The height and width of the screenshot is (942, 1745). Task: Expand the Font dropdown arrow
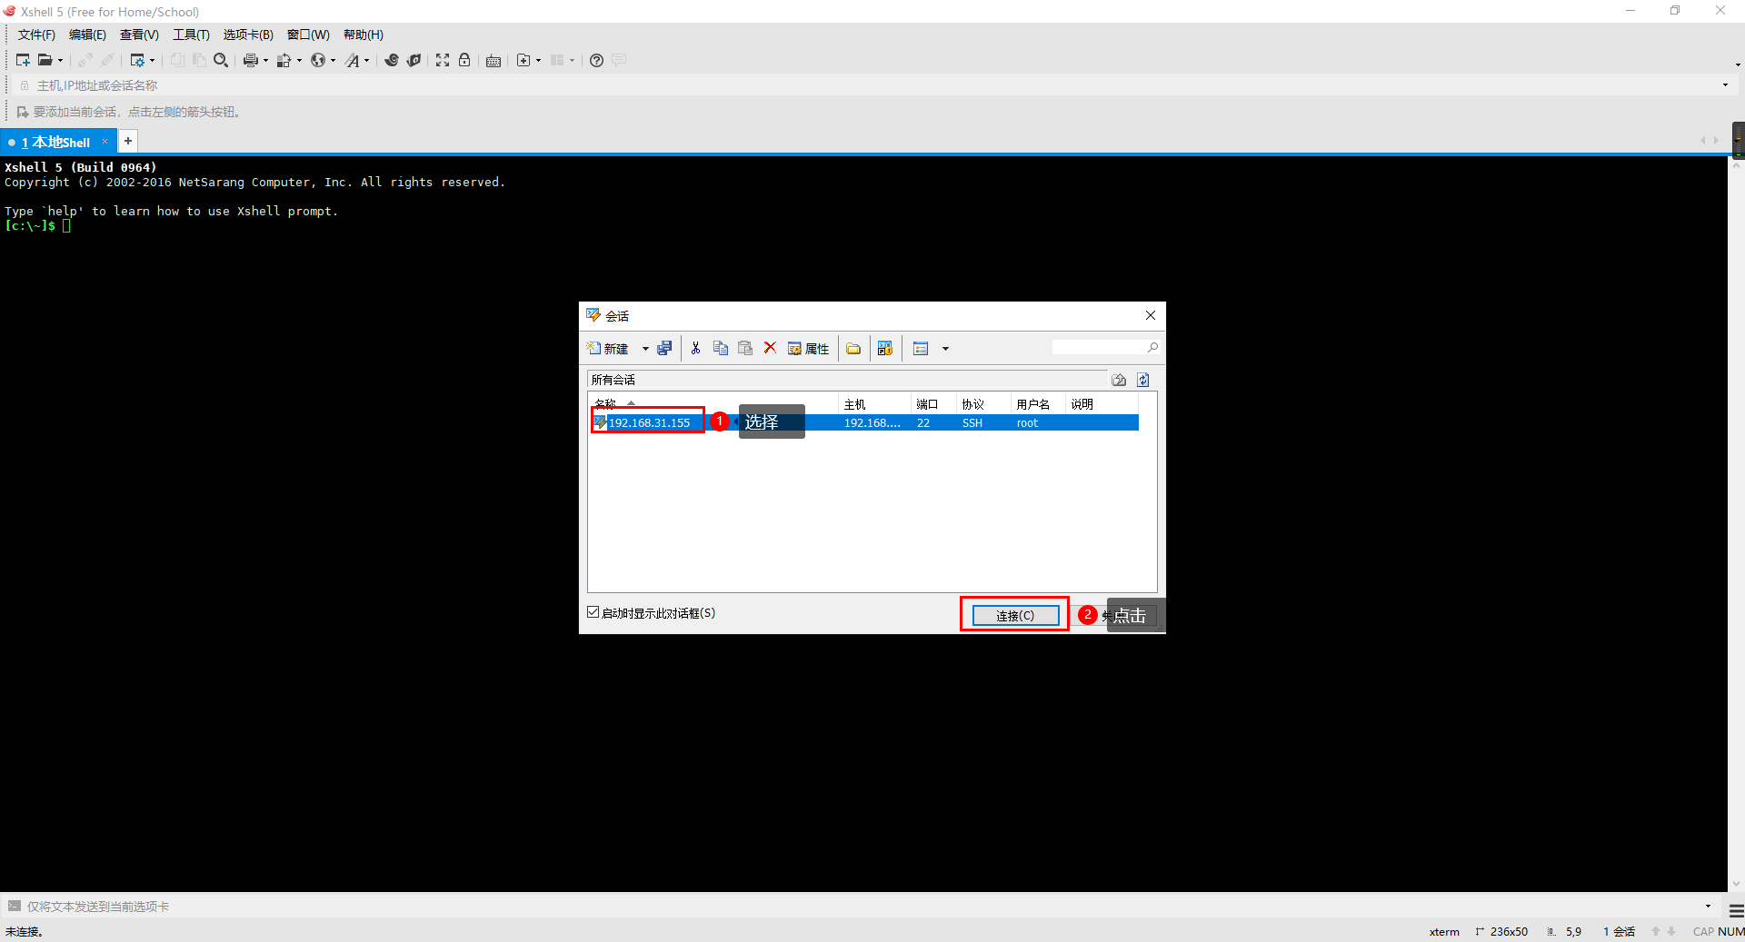366,61
